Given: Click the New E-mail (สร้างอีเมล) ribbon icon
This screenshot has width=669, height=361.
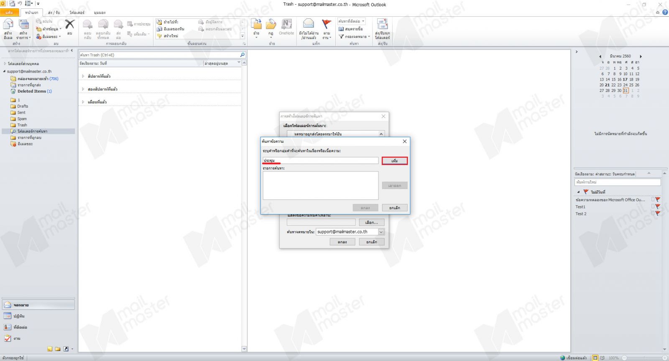Looking at the screenshot, I should tap(8, 29).
